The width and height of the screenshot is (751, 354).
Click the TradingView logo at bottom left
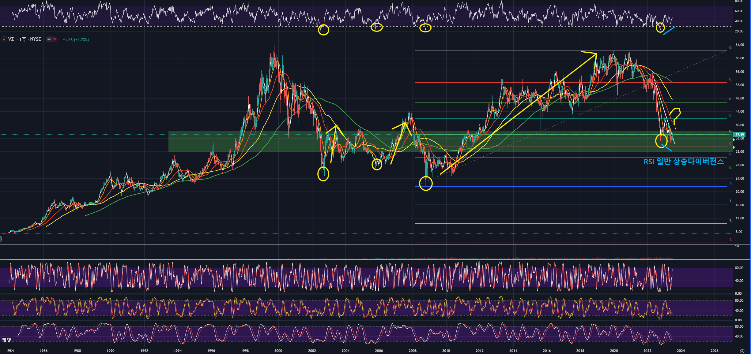point(7,340)
